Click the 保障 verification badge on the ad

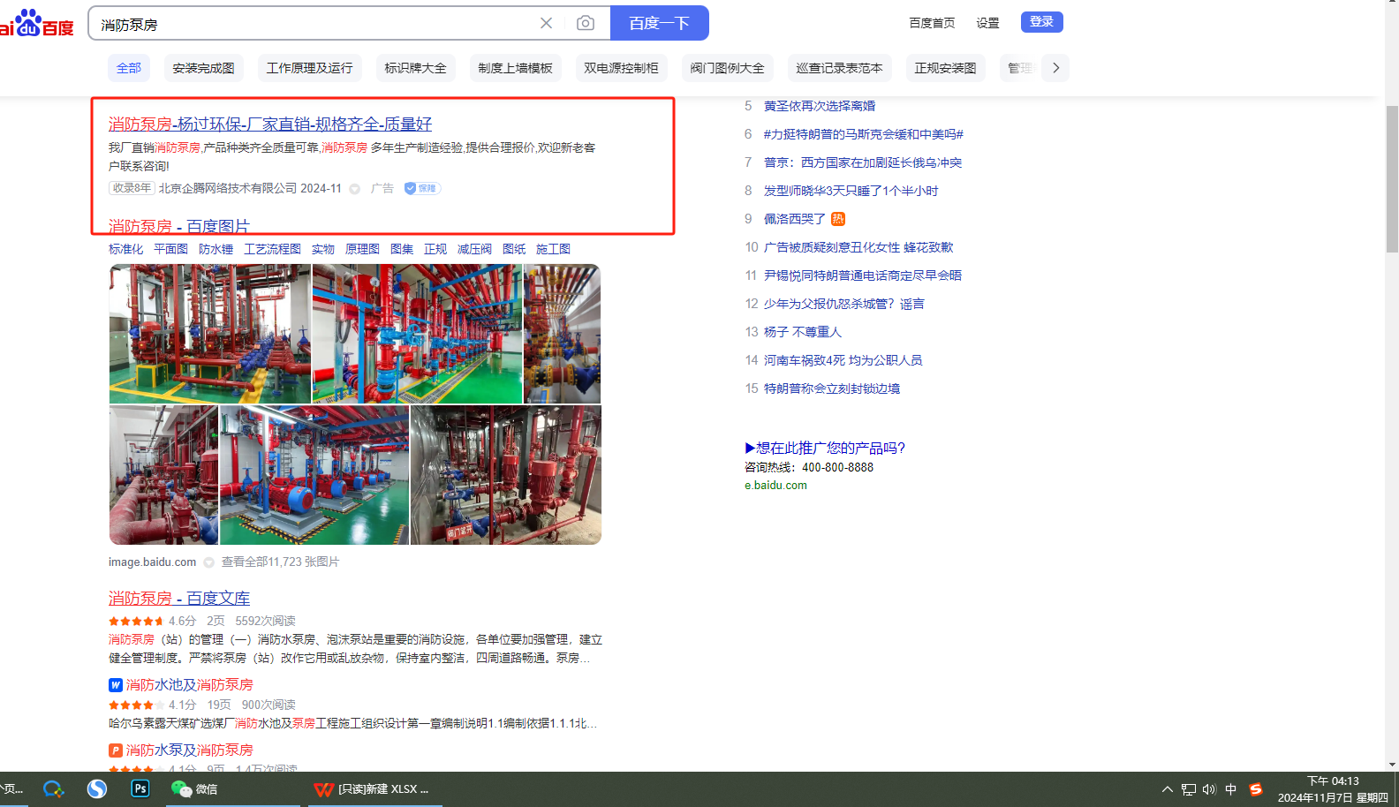click(422, 188)
